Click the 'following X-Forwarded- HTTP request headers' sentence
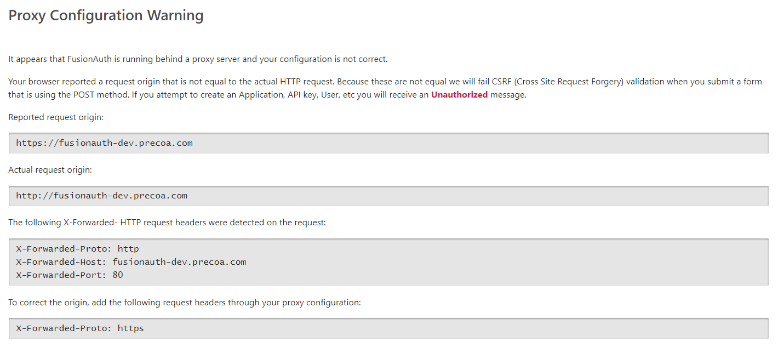 point(167,223)
